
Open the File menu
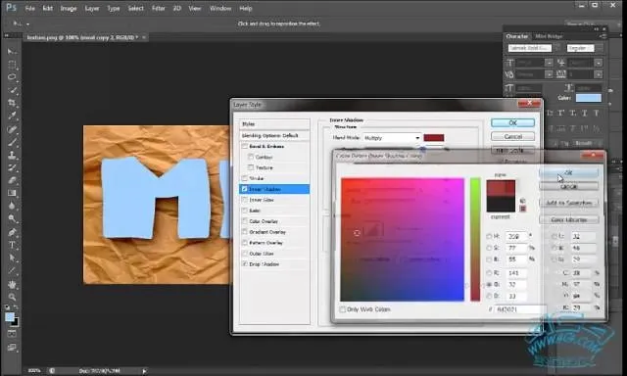tap(30, 8)
